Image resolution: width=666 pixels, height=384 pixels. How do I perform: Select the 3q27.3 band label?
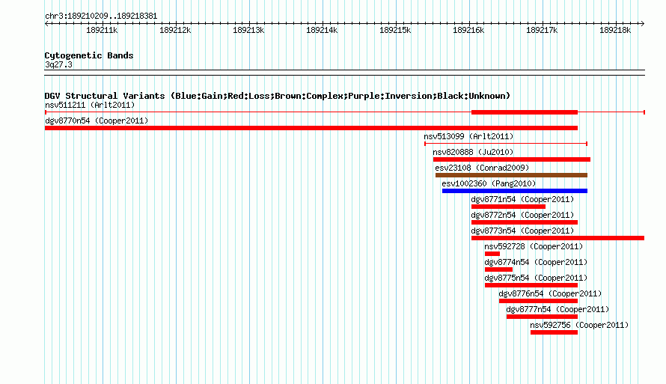(58, 64)
